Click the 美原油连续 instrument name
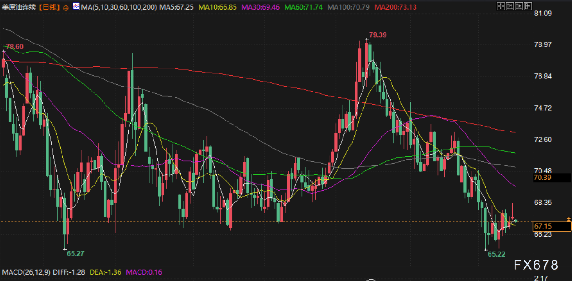This screenshot has width=572, height=281. pyautogui.click(x=19, y=7)
